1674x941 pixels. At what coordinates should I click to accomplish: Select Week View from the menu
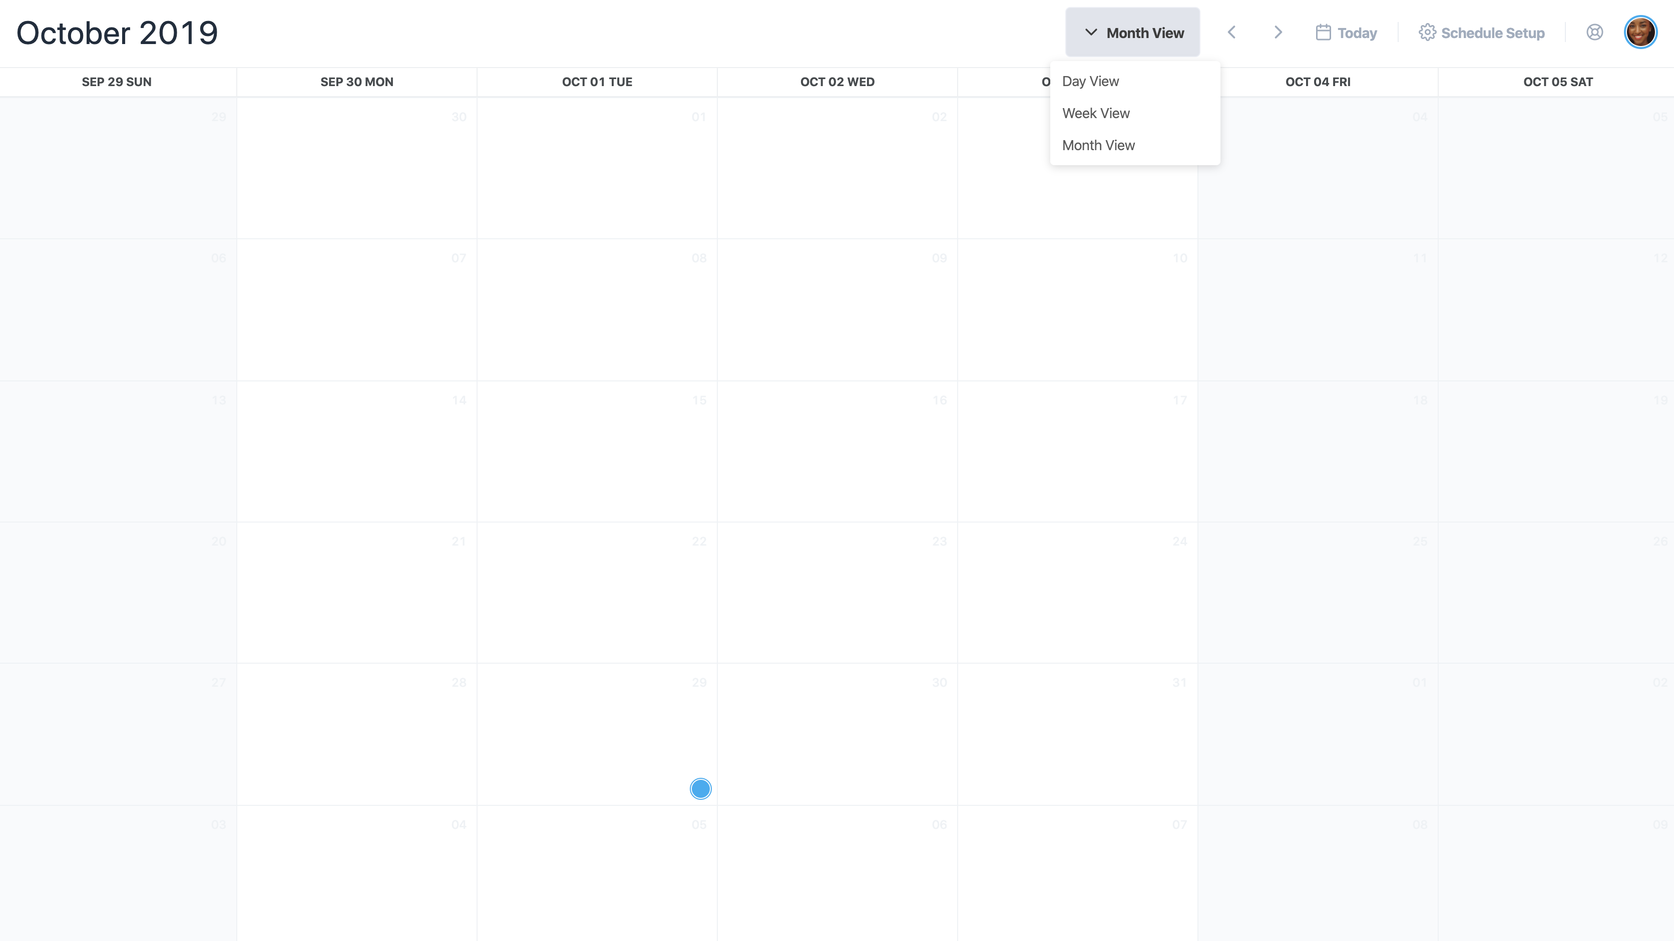point(1096,113)
